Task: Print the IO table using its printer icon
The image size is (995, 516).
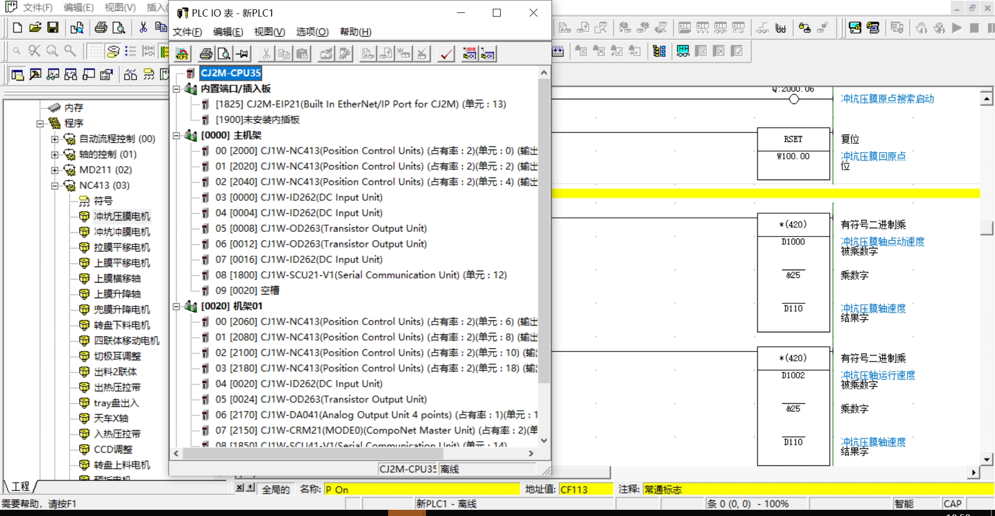Action: 206,53
